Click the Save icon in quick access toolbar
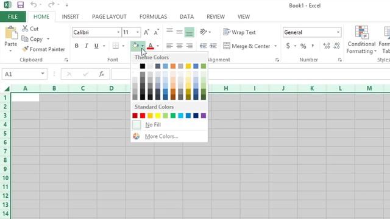 [20, 5]
